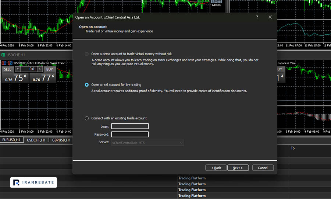Decrease lot volume with down arrow
This screenshot has width=331, height=199.
click(18, 69)
